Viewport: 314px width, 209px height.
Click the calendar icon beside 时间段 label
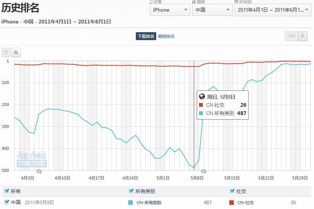pyautogui.click(x=236, y=2)
